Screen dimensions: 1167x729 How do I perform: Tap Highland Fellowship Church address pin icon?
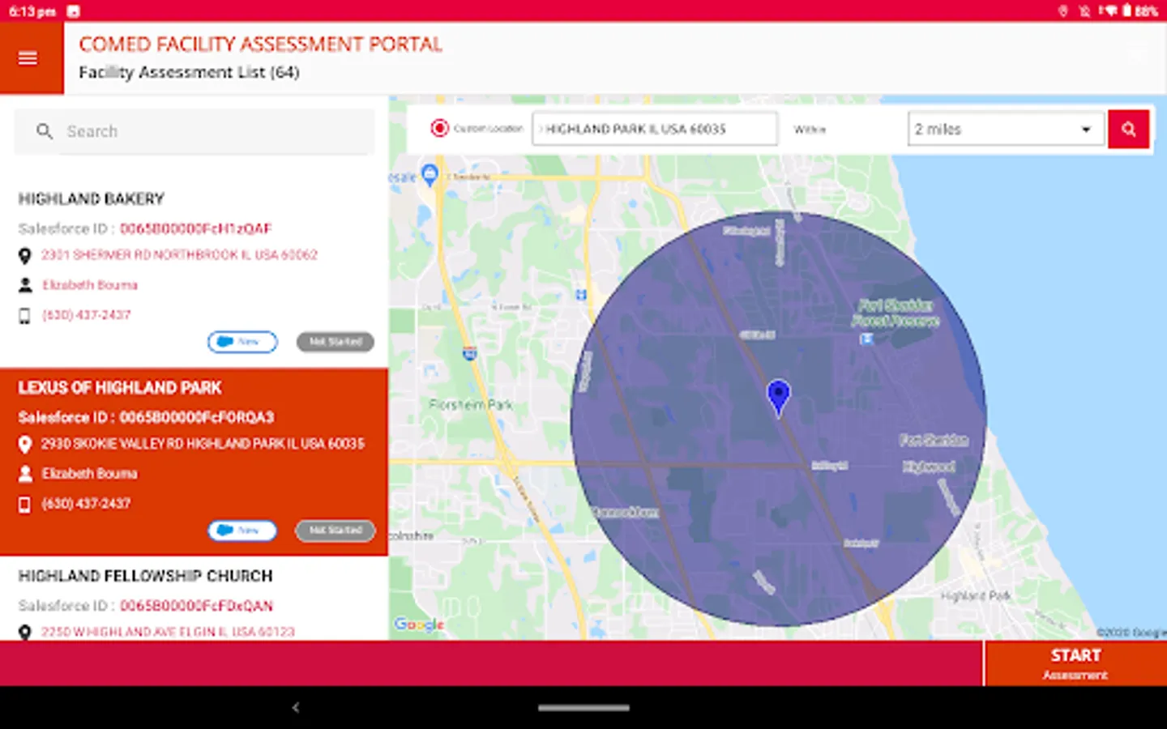pos(25,633)
